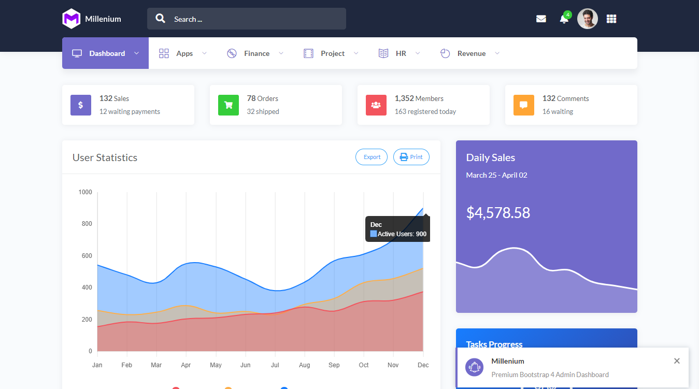Click the green cart Orders icon
Image resolution: width=699 pixels, height=389 pixels.
point(229,105)
